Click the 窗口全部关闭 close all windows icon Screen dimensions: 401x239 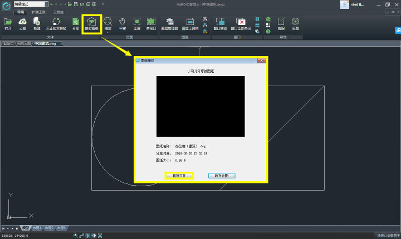241,23
